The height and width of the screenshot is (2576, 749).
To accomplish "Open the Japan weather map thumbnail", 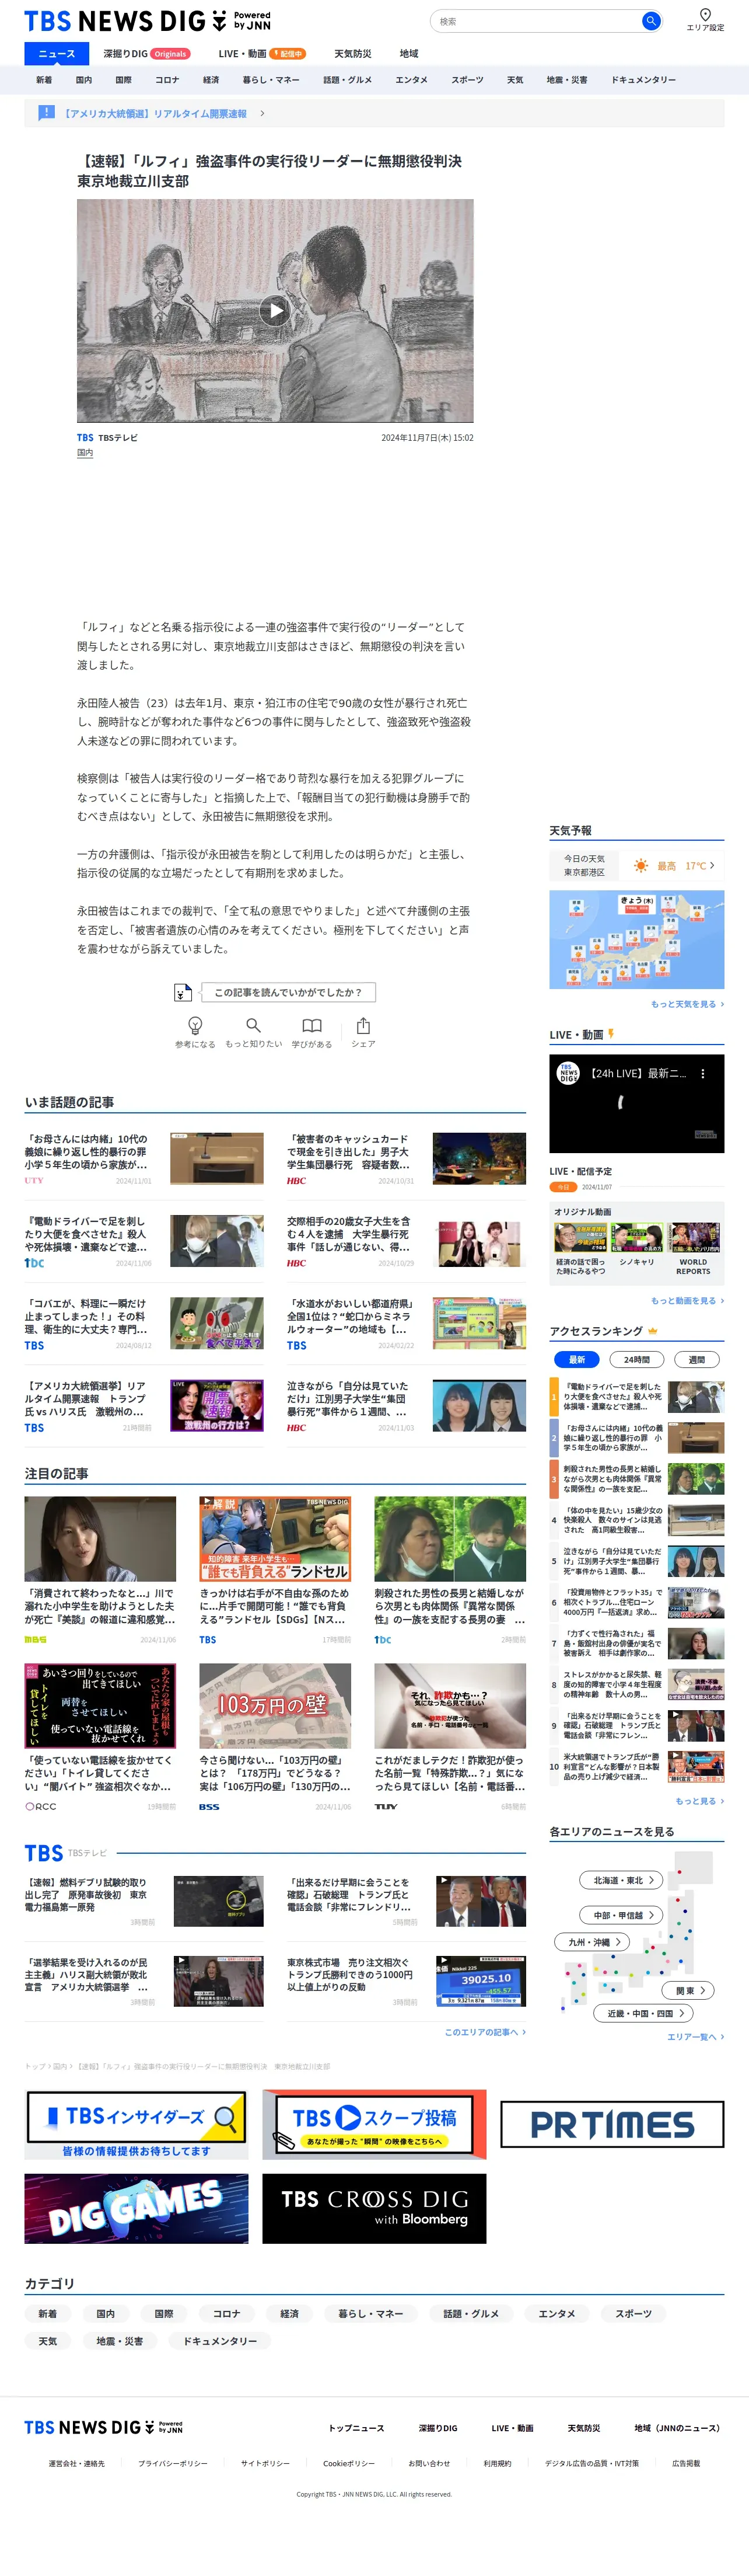I will pos(636,939).
